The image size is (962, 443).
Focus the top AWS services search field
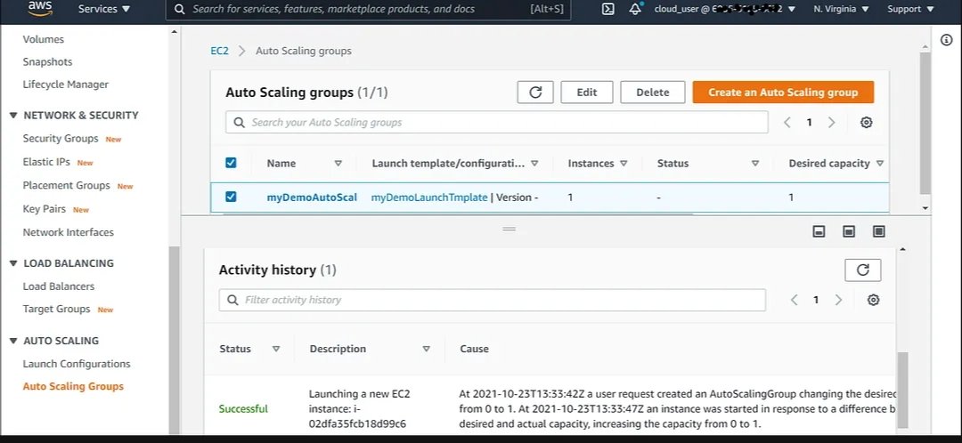tap(368, 9)
